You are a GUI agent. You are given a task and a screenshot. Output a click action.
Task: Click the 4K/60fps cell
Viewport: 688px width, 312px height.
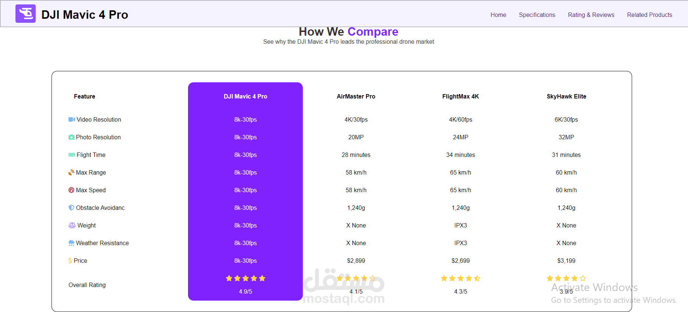461,119
